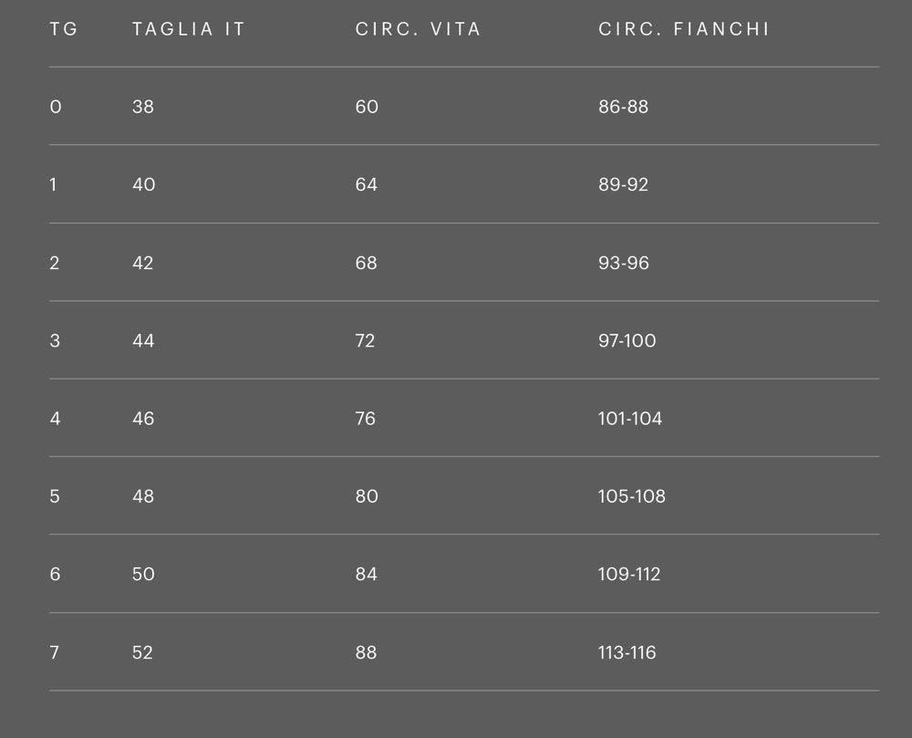Click Italian size 44 cell
912x738 pixels.
pos(143,340)
